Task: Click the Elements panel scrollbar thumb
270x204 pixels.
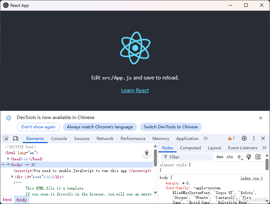Action: [x=155, y=158]
